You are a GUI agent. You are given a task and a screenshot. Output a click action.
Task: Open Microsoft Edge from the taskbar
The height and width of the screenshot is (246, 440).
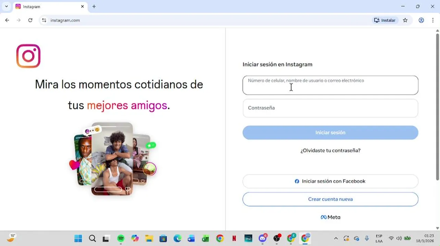coord(177,238)
